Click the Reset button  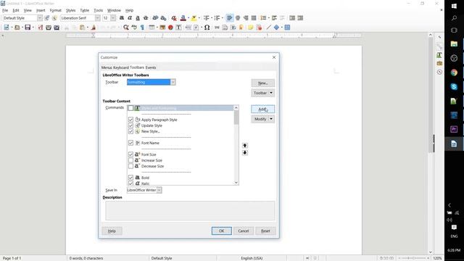[265, 231]
